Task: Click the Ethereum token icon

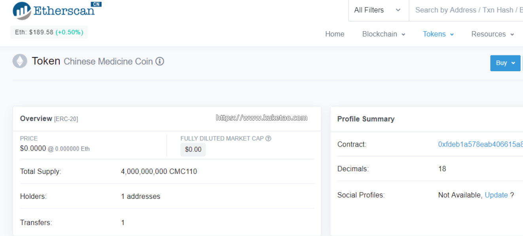Action: 20,61
